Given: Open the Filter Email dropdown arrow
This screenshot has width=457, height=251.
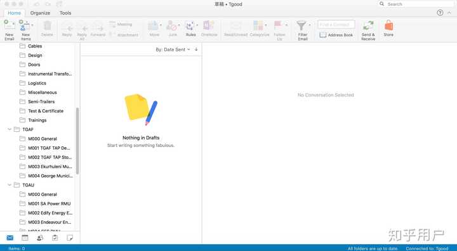Looking at the screenshot, I should click(309, 25).
